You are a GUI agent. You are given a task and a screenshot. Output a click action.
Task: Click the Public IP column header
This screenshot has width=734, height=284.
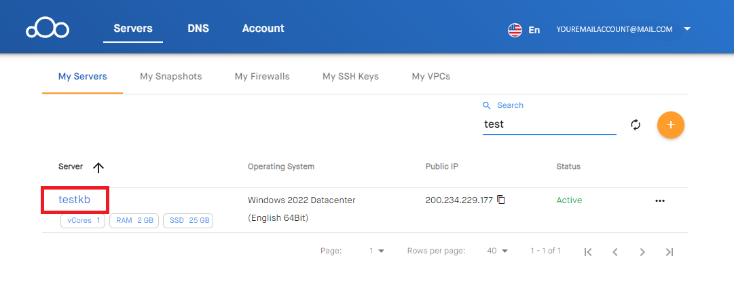[442, 166]
